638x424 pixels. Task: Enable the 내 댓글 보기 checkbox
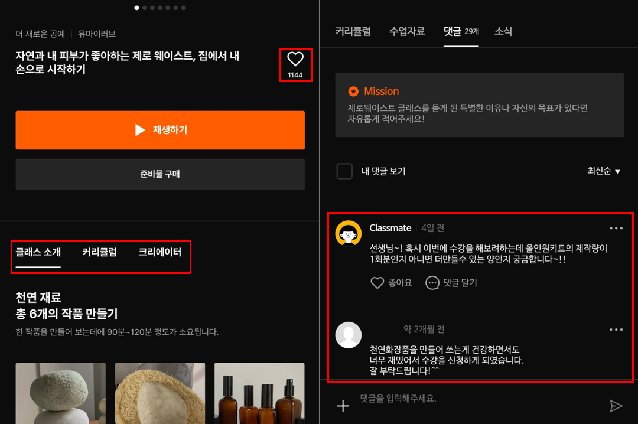pos(344,171)
